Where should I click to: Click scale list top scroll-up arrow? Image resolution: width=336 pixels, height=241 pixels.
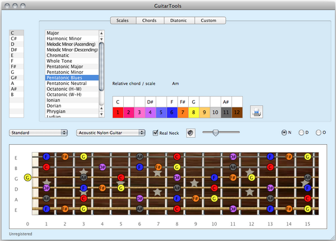tap(101, 33)
